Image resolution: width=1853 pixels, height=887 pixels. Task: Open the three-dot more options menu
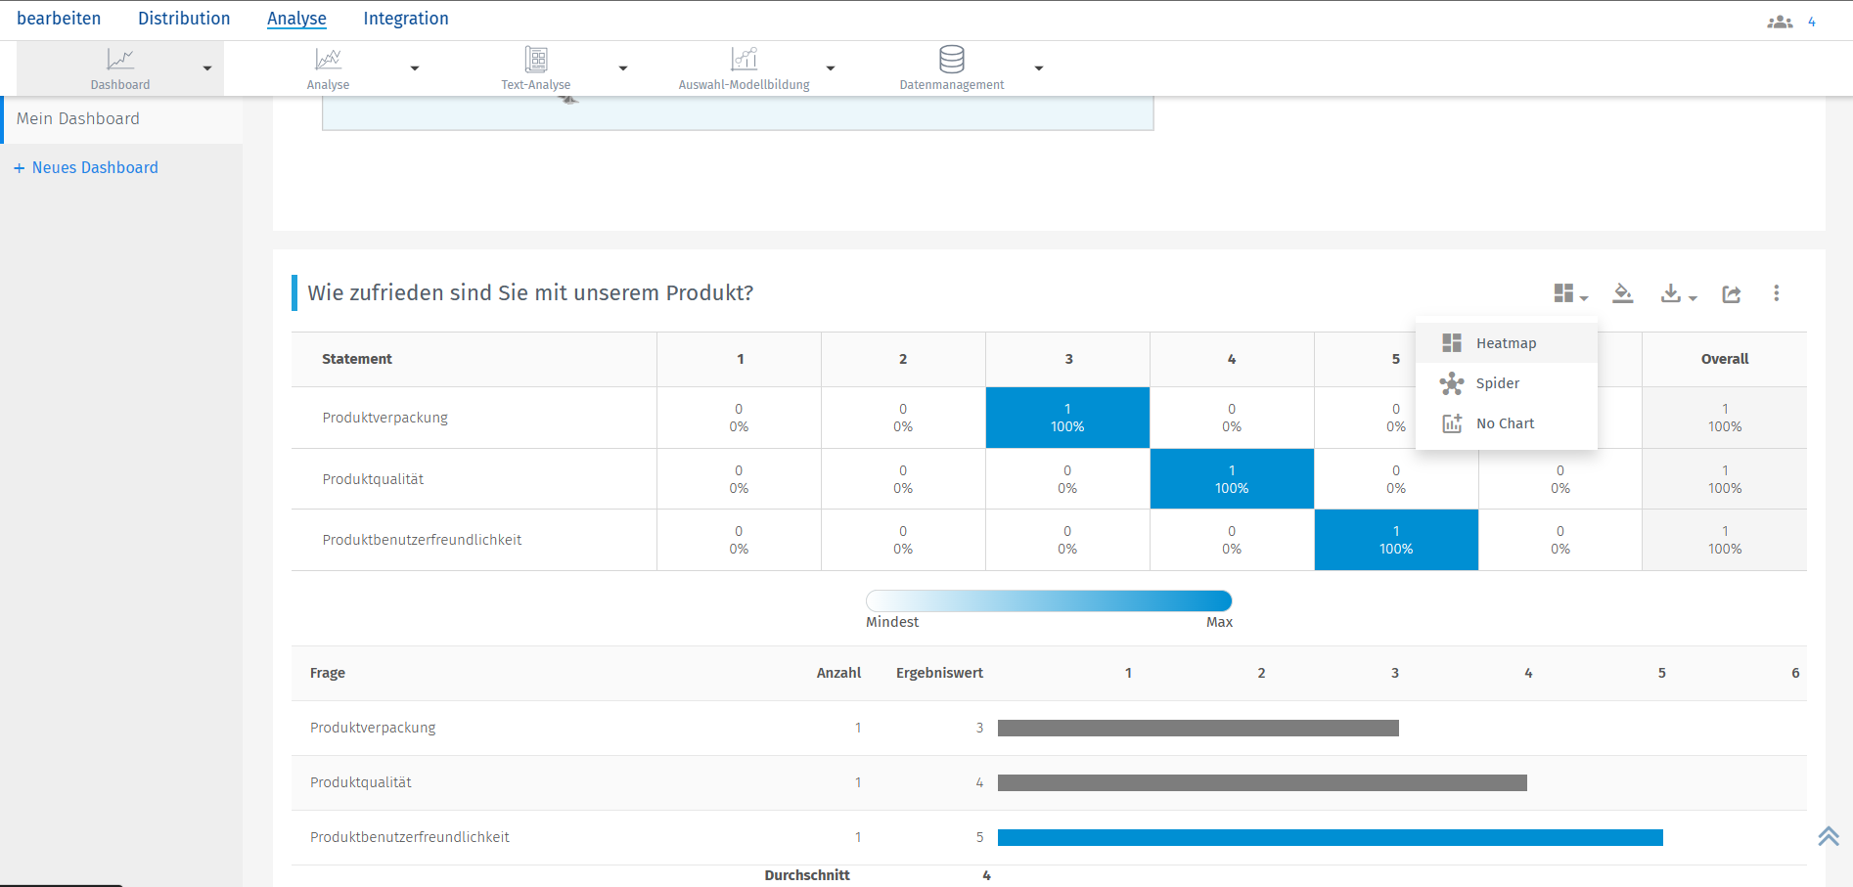click(x=1777, y=293)
